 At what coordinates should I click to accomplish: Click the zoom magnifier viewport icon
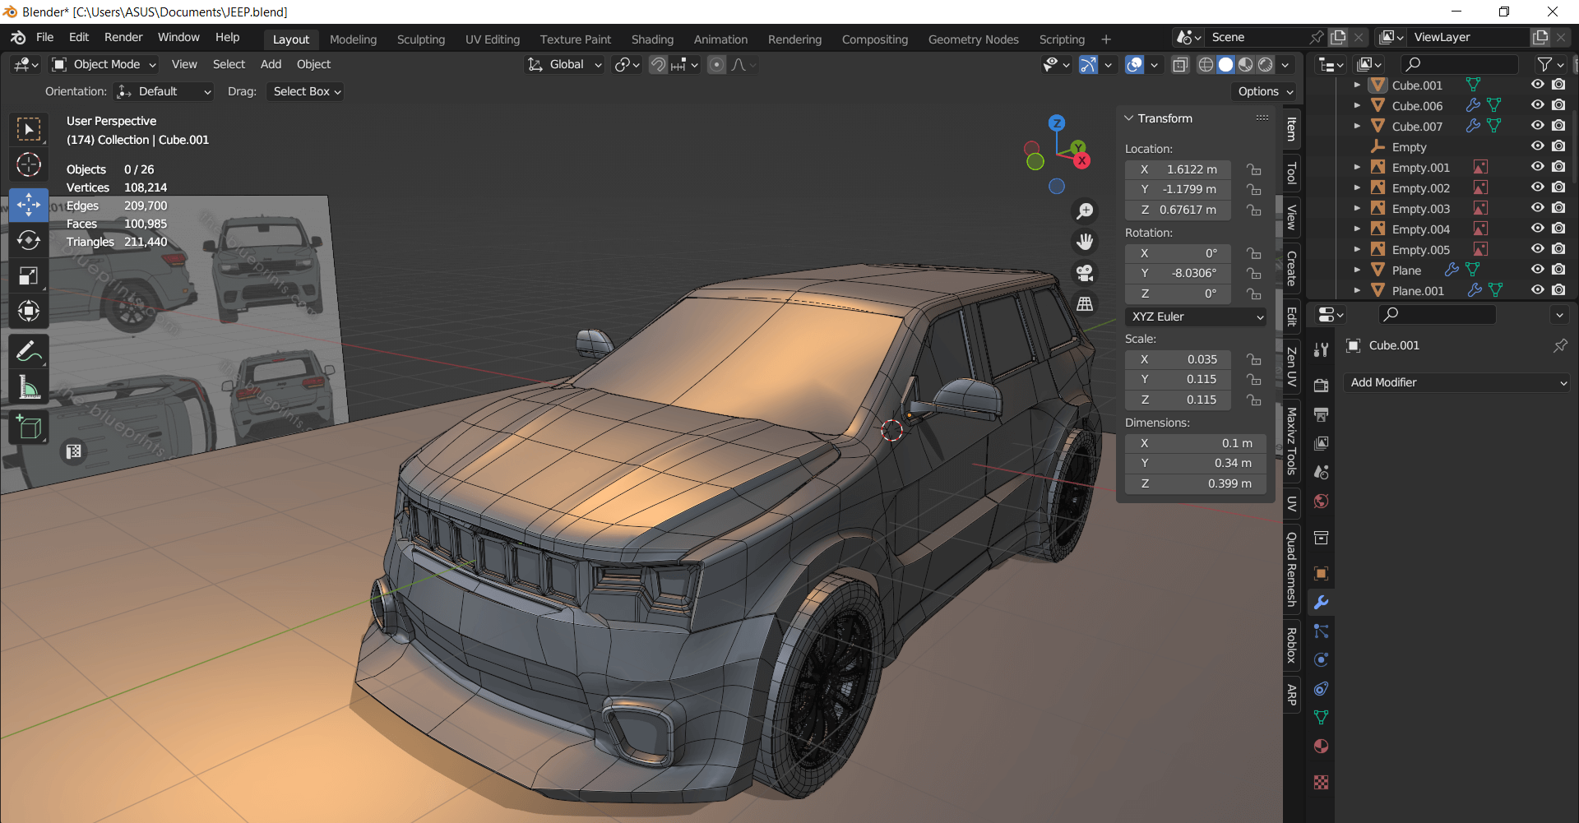tap(1086, 211)
